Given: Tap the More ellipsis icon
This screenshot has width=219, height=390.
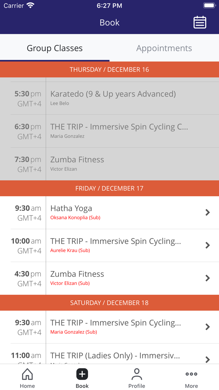Looking at the screenshot, I should tap(191, 374).
